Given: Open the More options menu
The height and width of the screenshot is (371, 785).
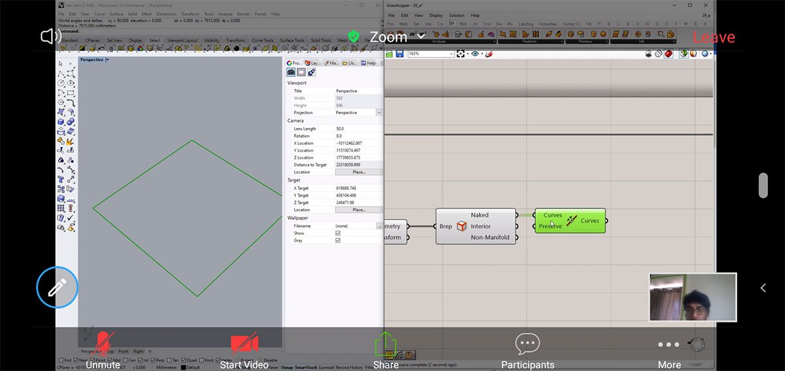Looking at the screenshot, I should pos(669,344).
